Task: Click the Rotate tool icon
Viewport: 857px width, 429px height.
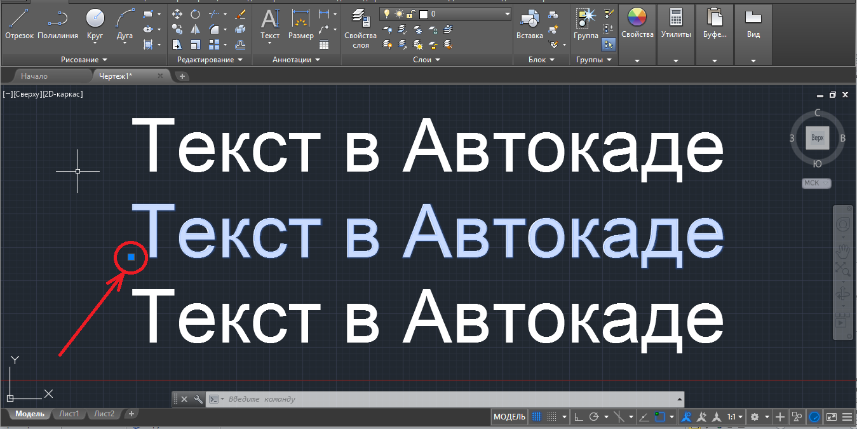Action: pos(196,13)
